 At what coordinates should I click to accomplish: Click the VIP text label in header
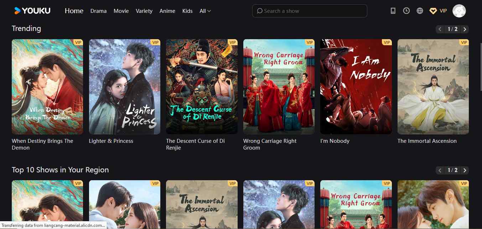pyautogui.click(x=443, y=11)
